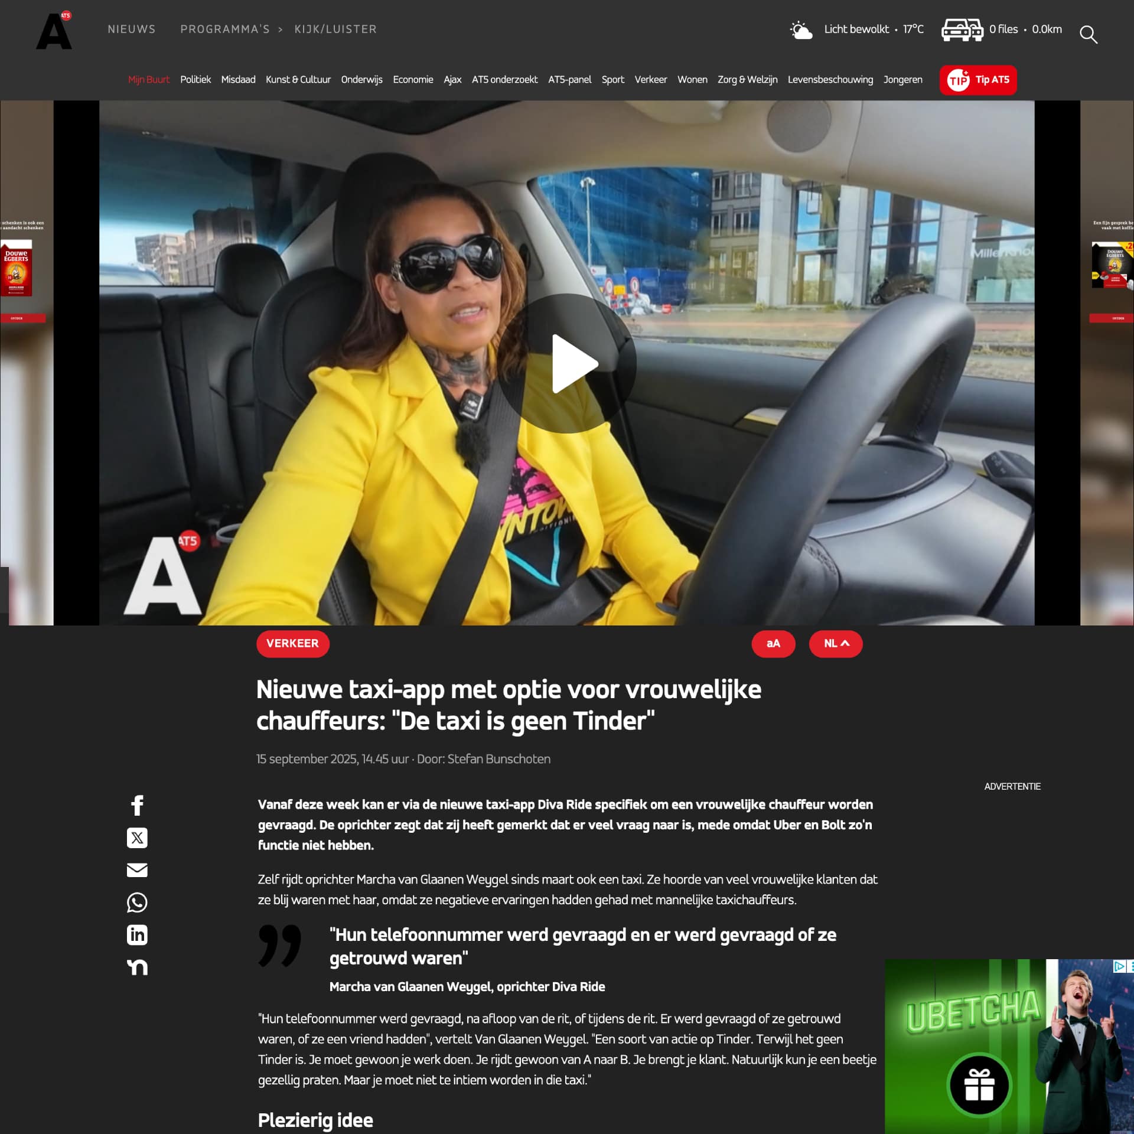Click the AT5 logo in header

click(x=54, y=31)
